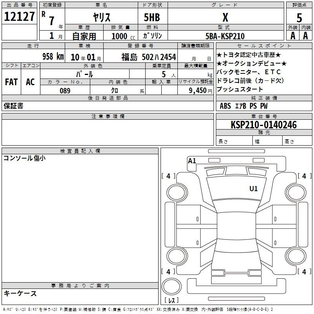The width and height of the screenshot is (314, 314).
Task: Select the grade value X
Action: click(x=225, y=17)
